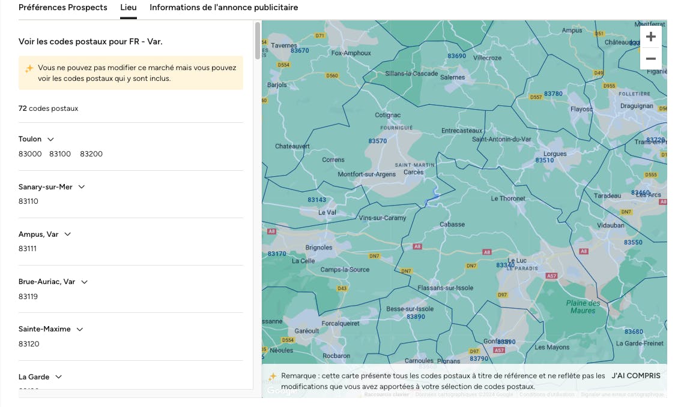Image resolution: width=675 pixels, height=407 pixels.
Task: Click postal code 83120 under Sainte-Maxime
Action: click(x=29, y=344)
